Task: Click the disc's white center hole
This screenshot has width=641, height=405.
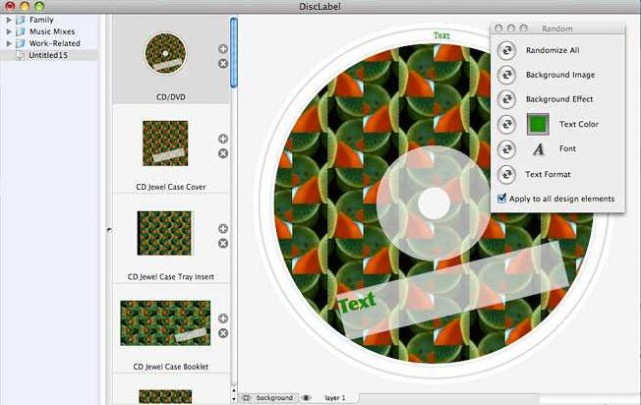Action: coord(434,203)
